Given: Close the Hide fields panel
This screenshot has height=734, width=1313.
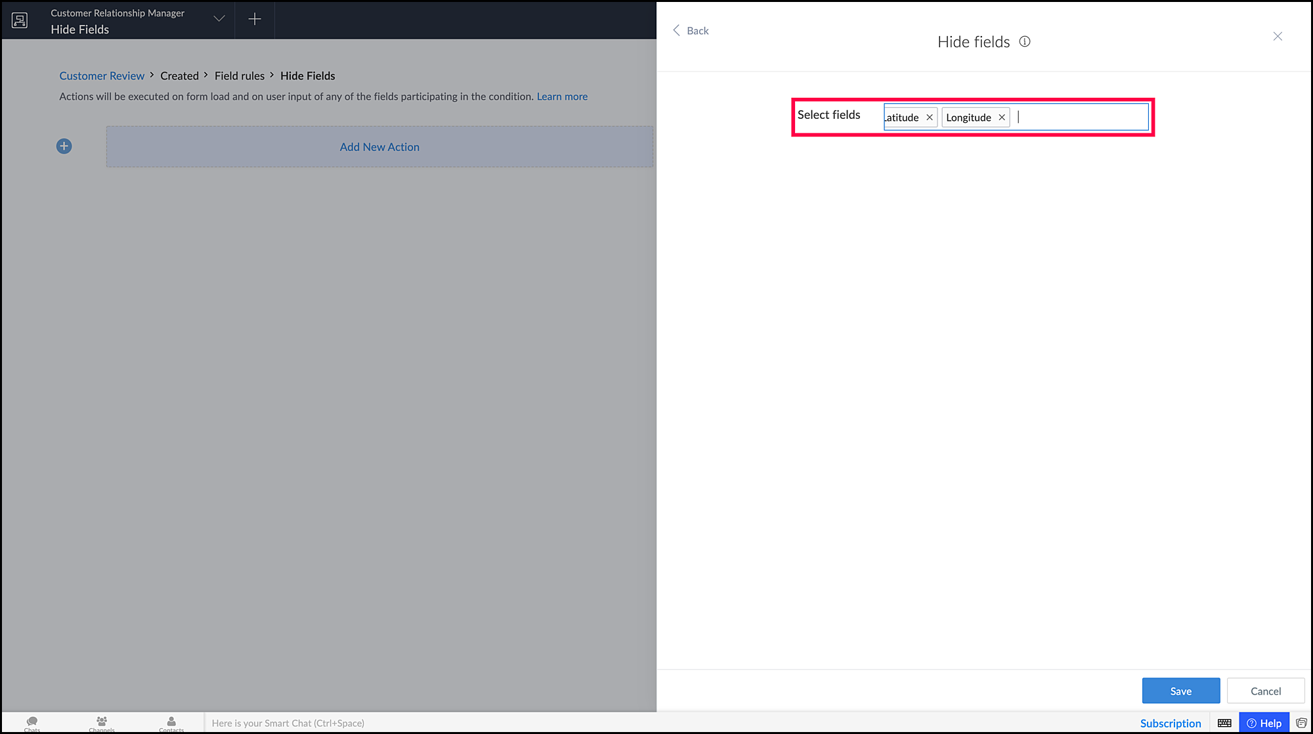Looking at the screenshot, I should [x=1278, y=37].
